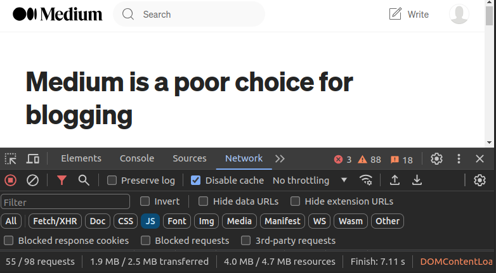
Task: Click the inspect element picker icon
Action: pos(11,159)
